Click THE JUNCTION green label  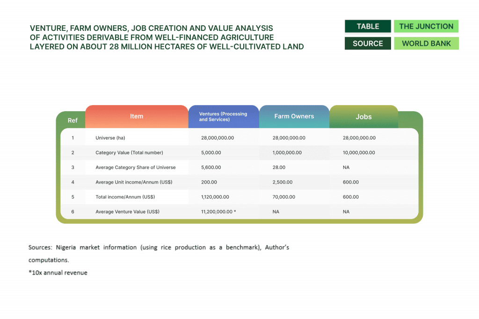pos(426,26)
